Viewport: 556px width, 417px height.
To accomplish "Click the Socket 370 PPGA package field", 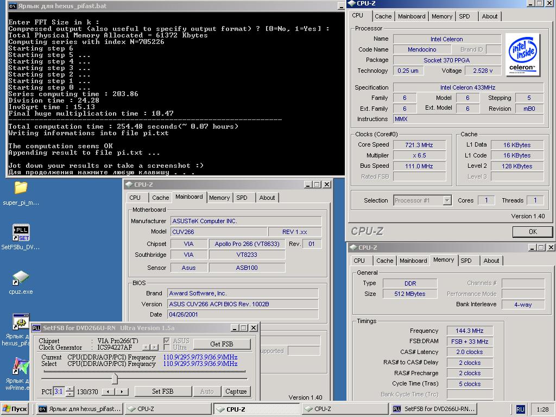I will 447,60.
